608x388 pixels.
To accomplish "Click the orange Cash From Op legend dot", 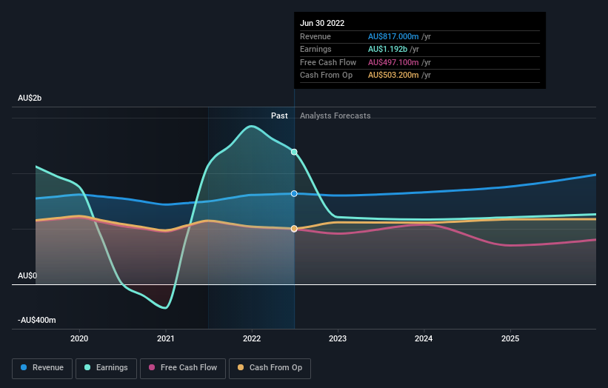I will (x=241, y=367).
